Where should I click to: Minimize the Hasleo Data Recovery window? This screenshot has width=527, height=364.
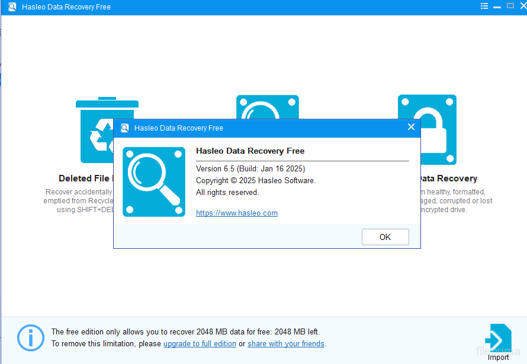point(497,6)
